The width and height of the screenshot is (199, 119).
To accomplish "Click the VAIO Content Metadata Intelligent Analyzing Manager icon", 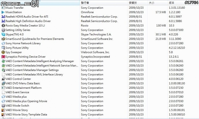I will click(3, 61).
